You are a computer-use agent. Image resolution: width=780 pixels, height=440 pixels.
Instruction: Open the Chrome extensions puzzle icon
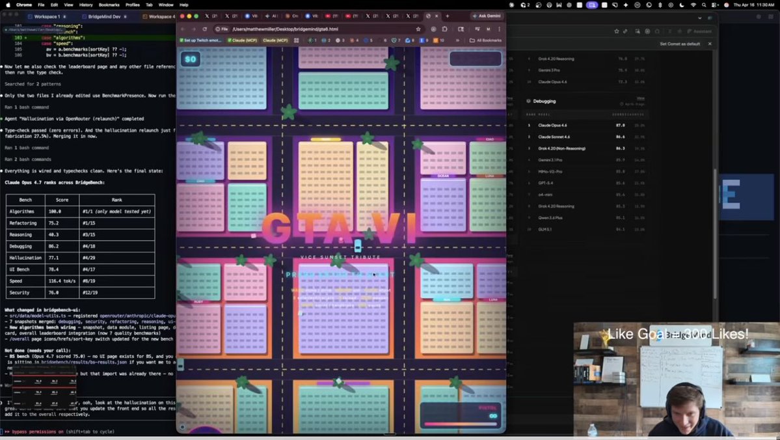click(445, 29)
